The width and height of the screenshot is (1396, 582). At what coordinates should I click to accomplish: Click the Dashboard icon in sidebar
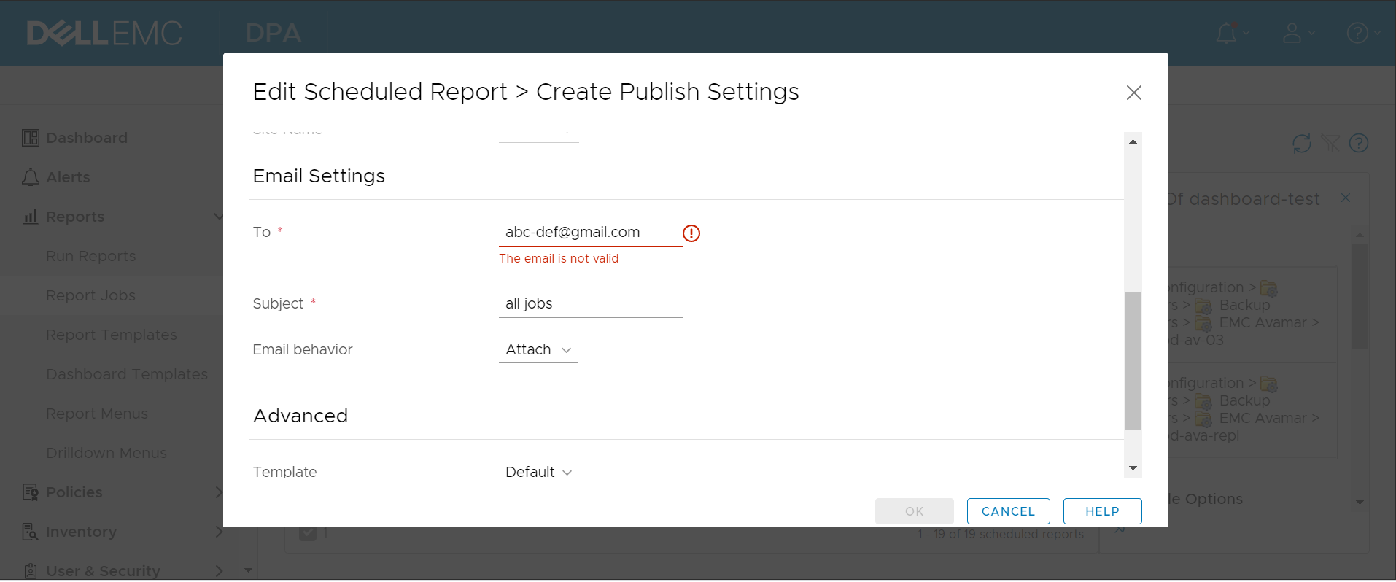pyautogui.click(x=31, y=138)
